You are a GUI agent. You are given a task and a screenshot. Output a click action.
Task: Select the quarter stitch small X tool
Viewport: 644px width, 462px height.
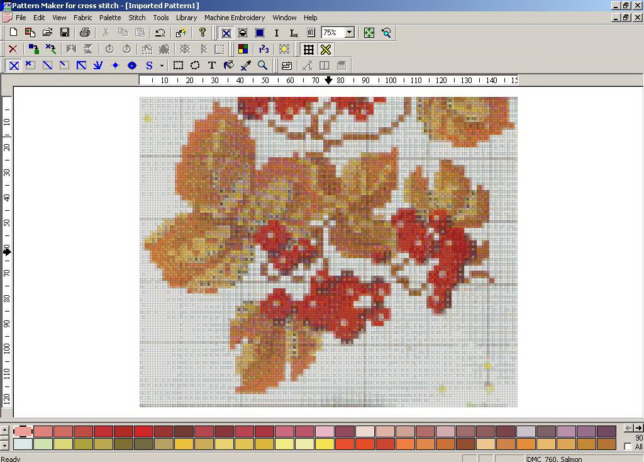(x=30, y=65)
